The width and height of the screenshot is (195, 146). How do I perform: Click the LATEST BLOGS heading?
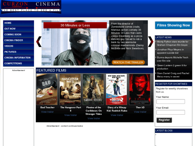pos(164,130)
